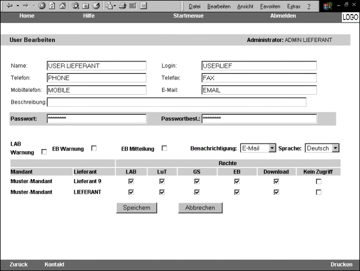Open the Forward button history dropdown arrow
The image size is (360, 271).
(x=34, y=6)
